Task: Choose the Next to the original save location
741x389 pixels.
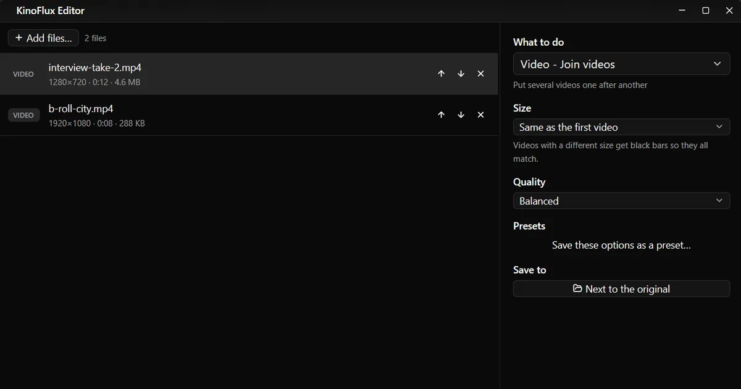Action: tap(621, 288)
